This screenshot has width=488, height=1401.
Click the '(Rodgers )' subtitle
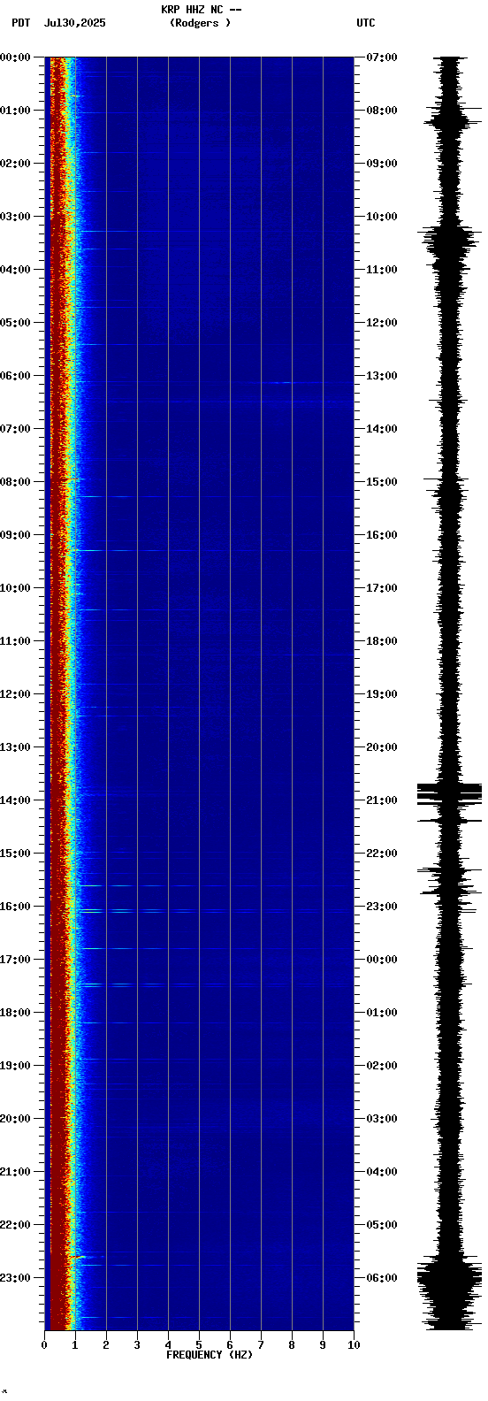click(201, 23)
